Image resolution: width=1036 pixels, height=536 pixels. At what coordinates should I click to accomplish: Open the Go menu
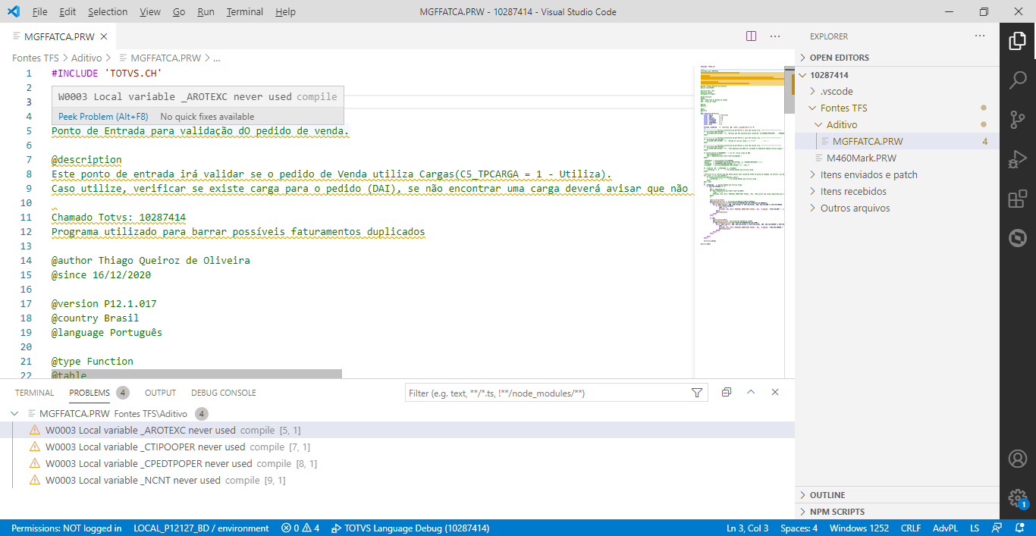[179, 11]
